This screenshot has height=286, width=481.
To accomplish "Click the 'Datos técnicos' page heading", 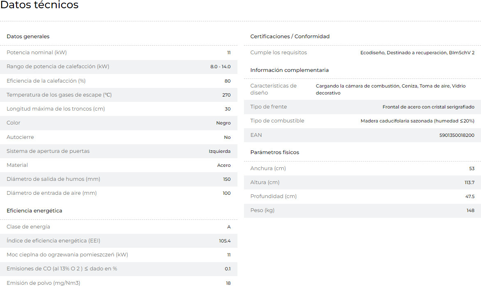I will click(39, 5).
